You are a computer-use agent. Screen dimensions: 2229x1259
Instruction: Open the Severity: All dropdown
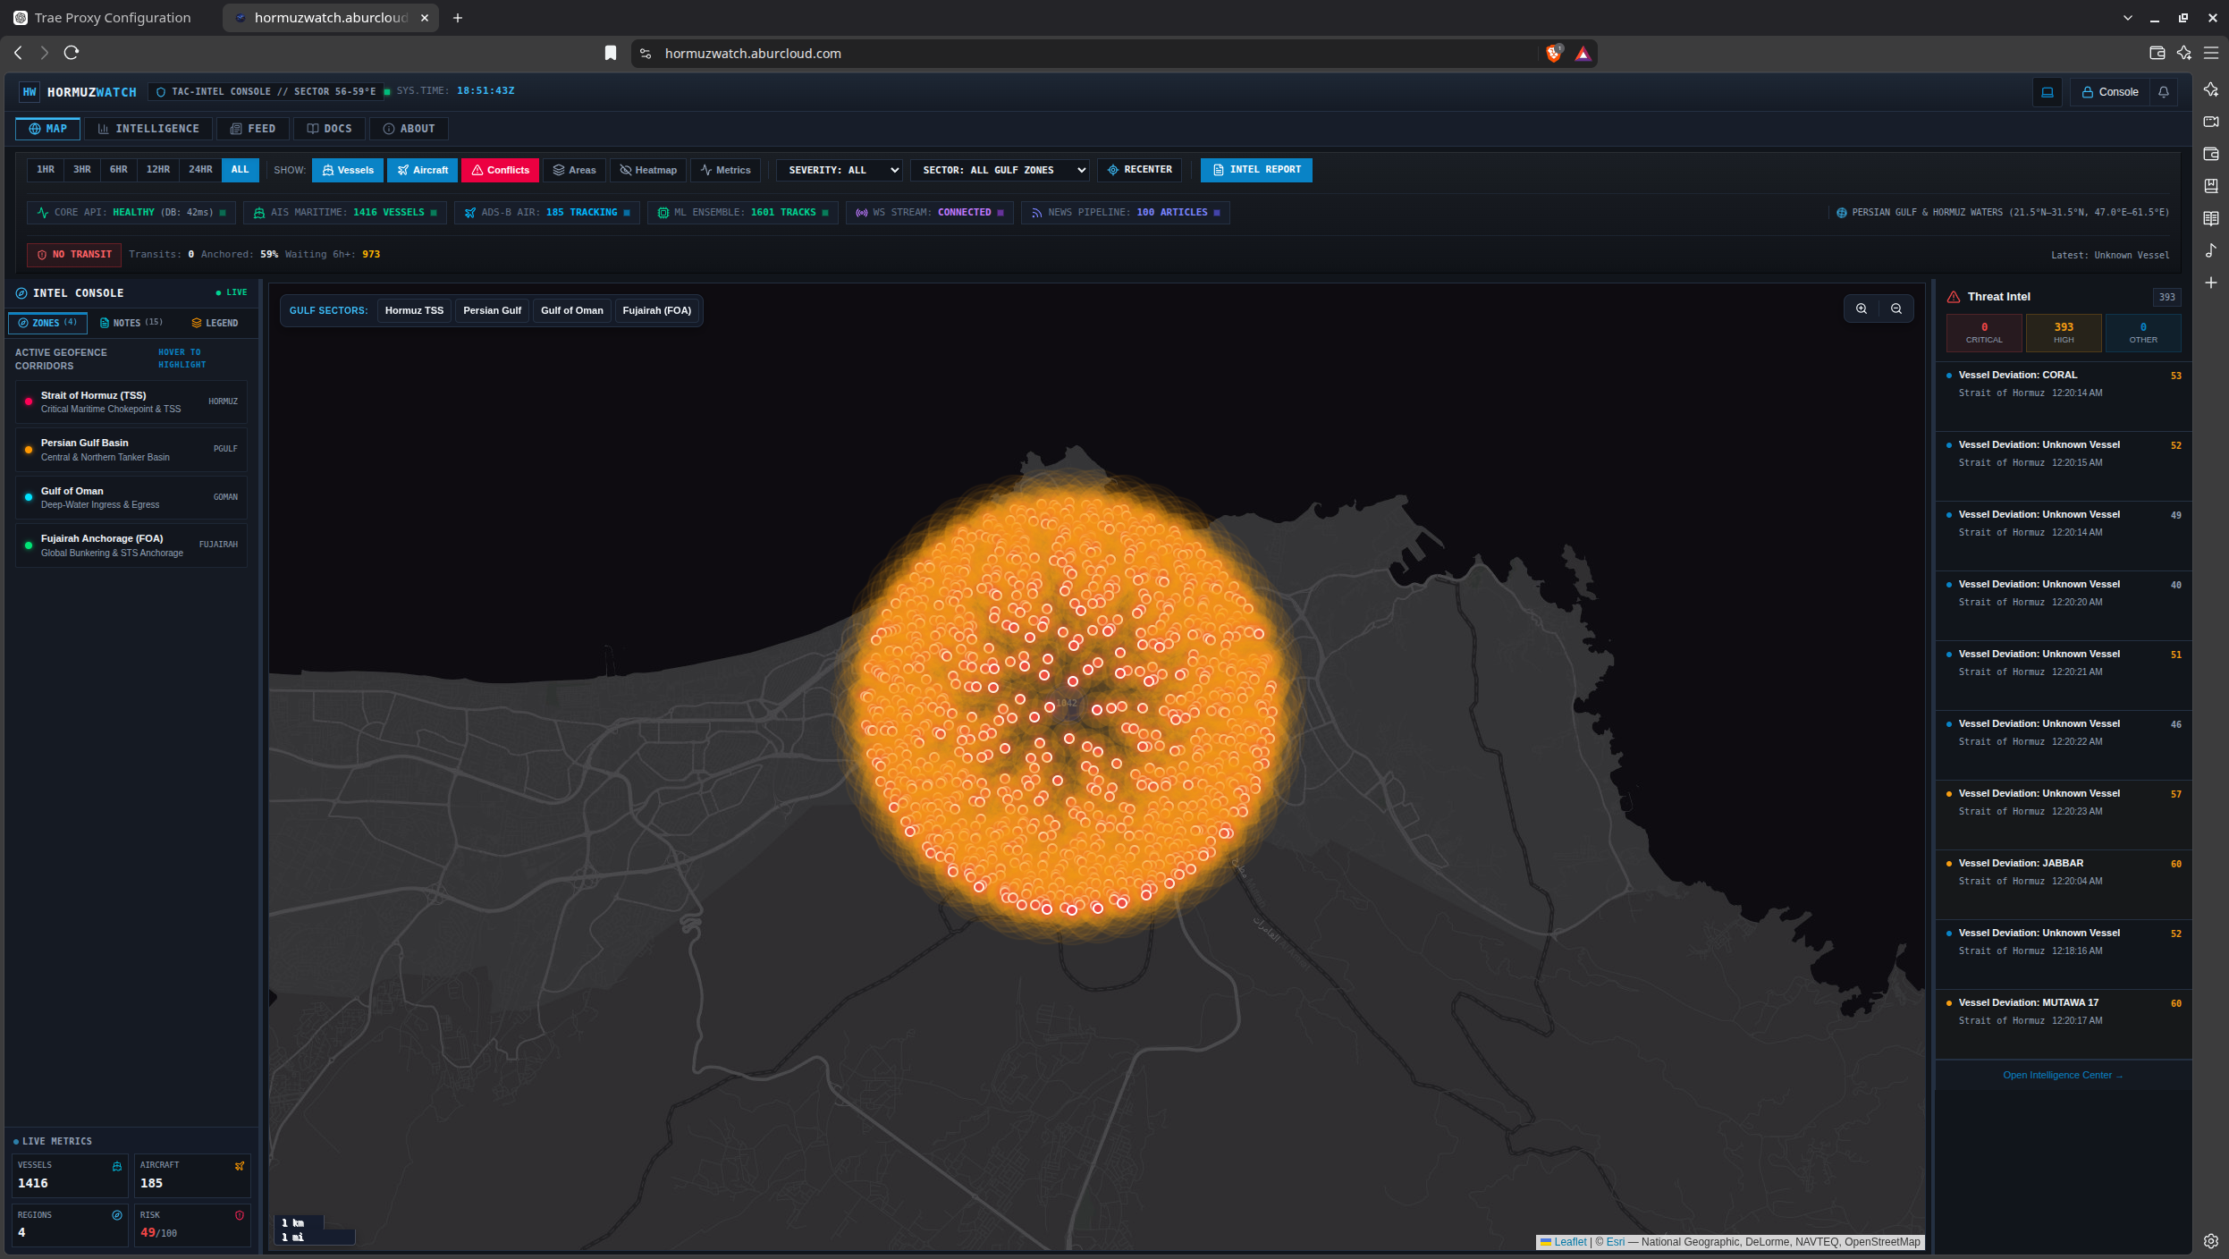840,170
